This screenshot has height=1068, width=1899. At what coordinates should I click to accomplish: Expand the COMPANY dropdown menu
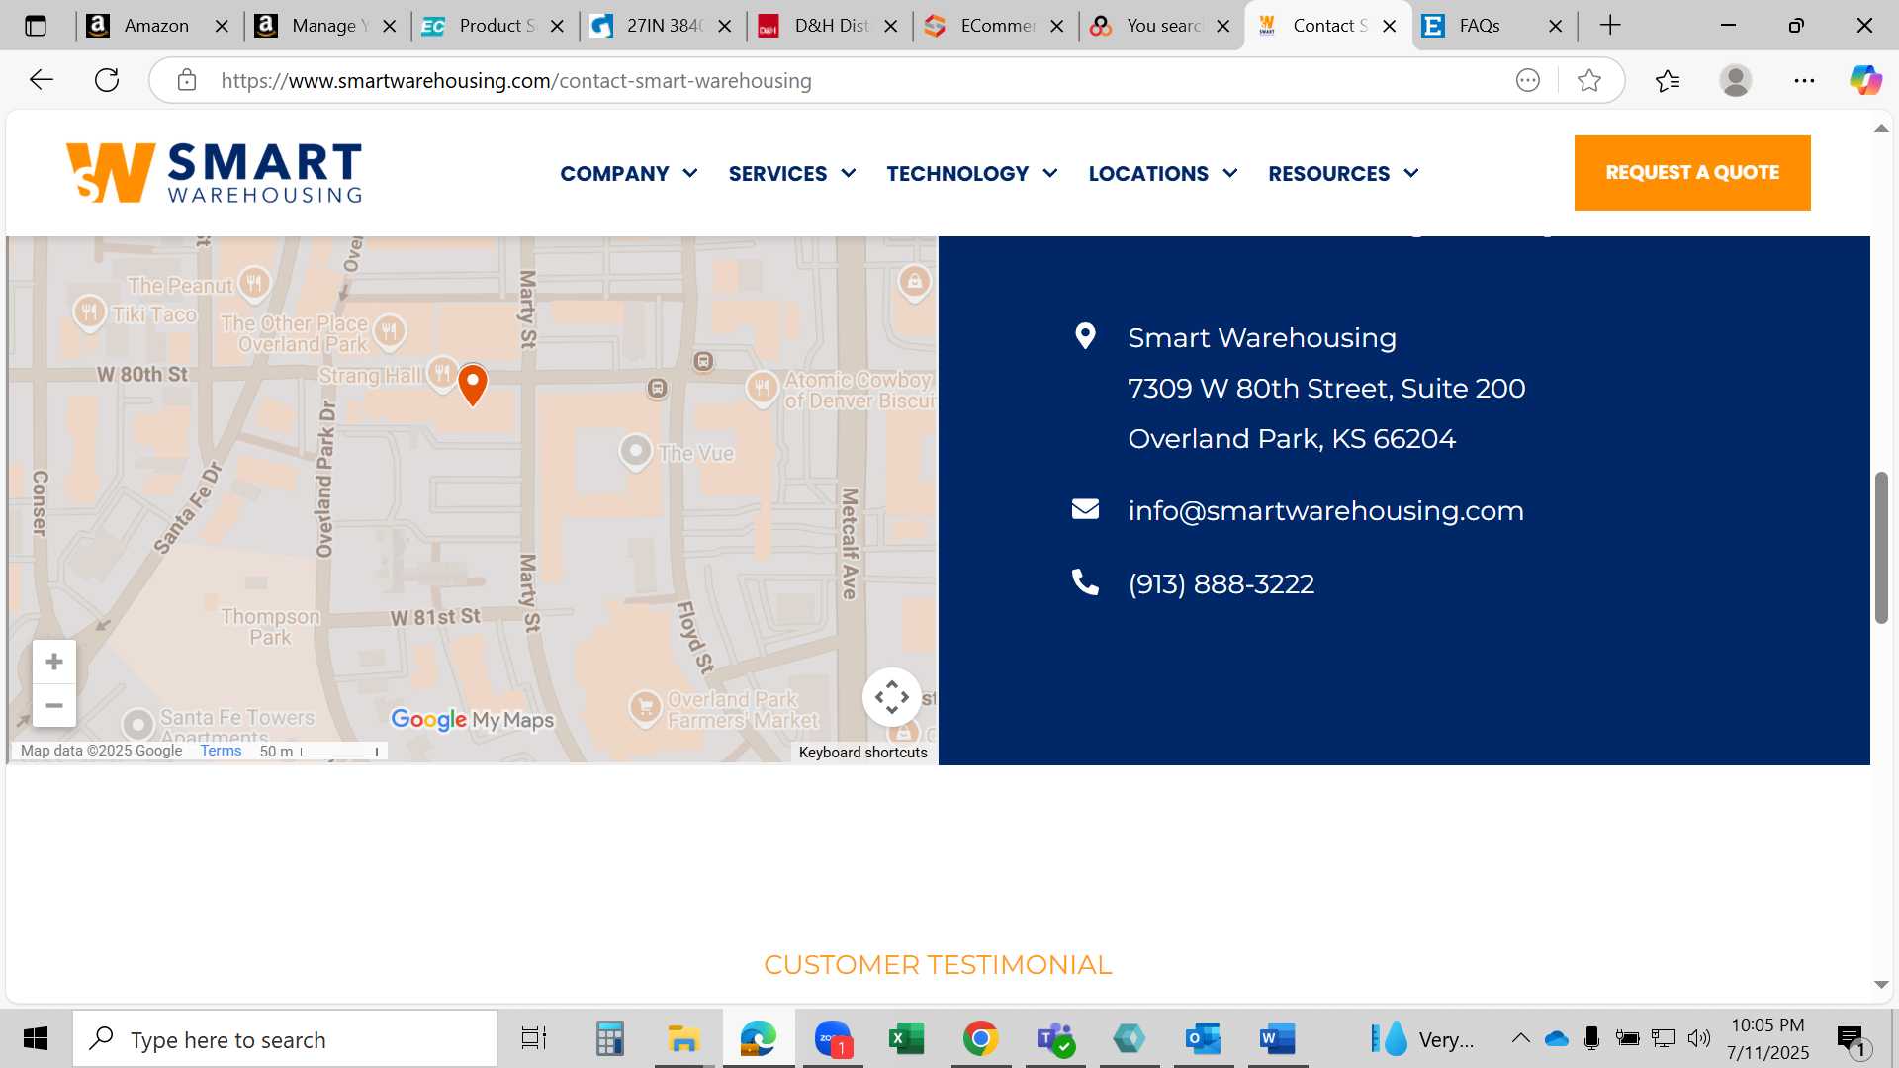tap(629, 174)
